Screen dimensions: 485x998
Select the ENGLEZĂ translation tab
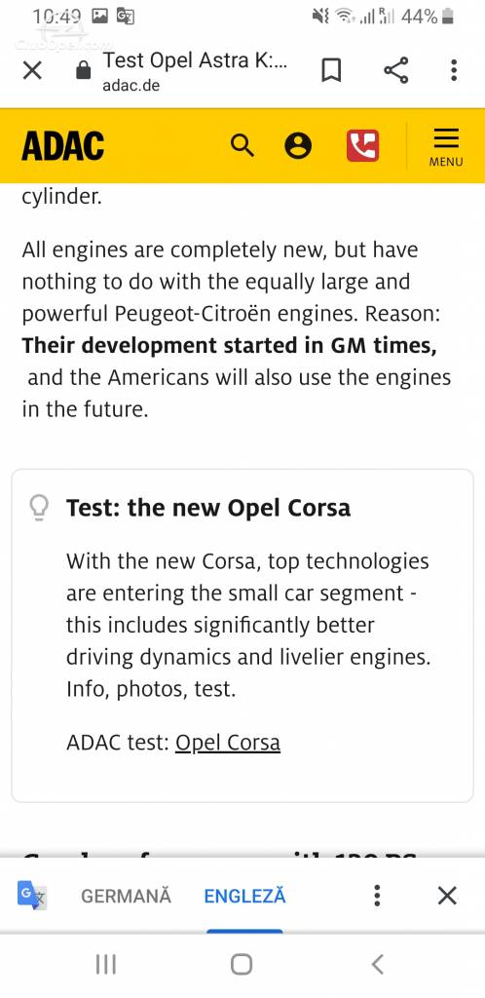click(244, 897)
